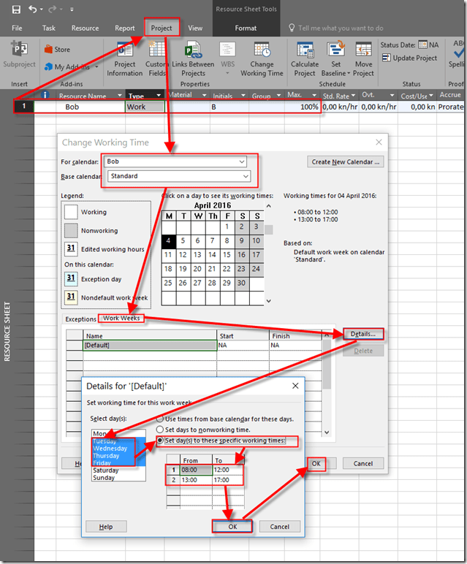
Task: Click April 15 in the calendar
Action: [x=227, y=255]
